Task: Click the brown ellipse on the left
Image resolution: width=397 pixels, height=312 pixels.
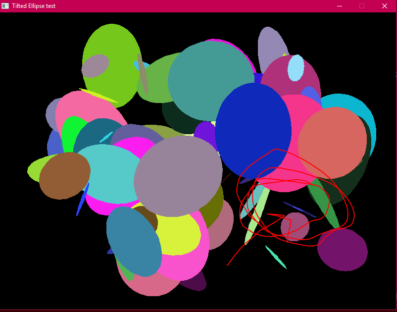Action: tap(65, 175)
